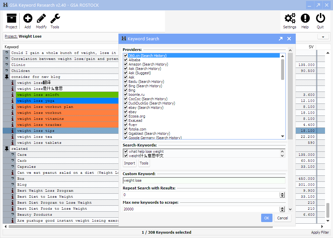The width and height of the screenshot is (333, 238).
Task: Cancel the Keyword Search dialog
Action: pos(282,218)
